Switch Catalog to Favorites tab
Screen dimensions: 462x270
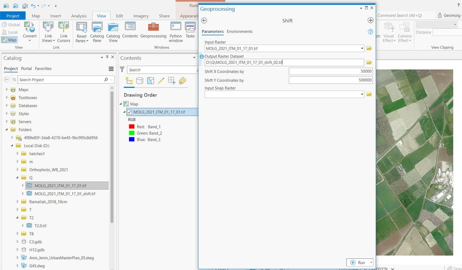coord(43,69)
